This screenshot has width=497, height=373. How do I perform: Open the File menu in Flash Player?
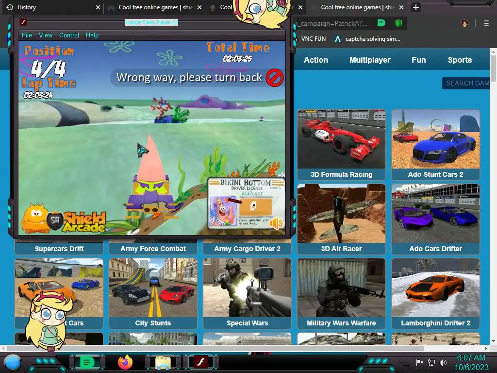(27, 35)
